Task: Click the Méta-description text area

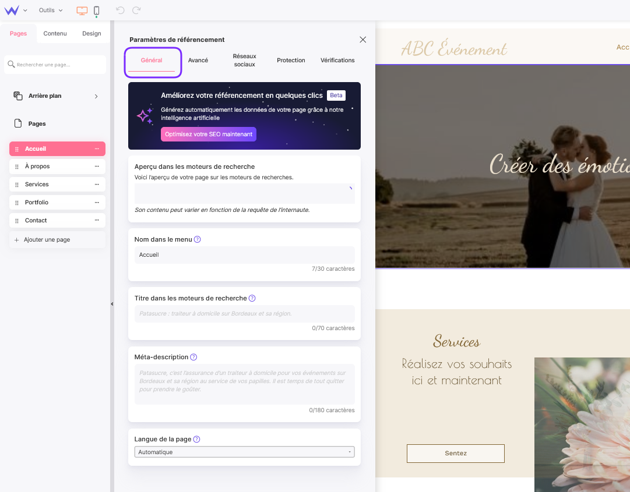Action: click(x=244, y=384)
